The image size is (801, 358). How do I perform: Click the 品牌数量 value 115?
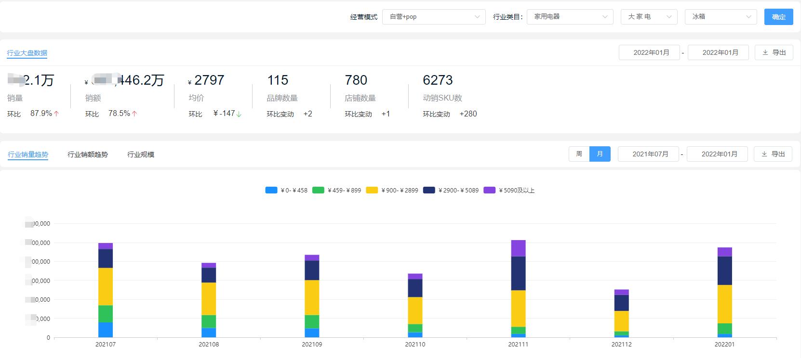[x=278, y=80]
